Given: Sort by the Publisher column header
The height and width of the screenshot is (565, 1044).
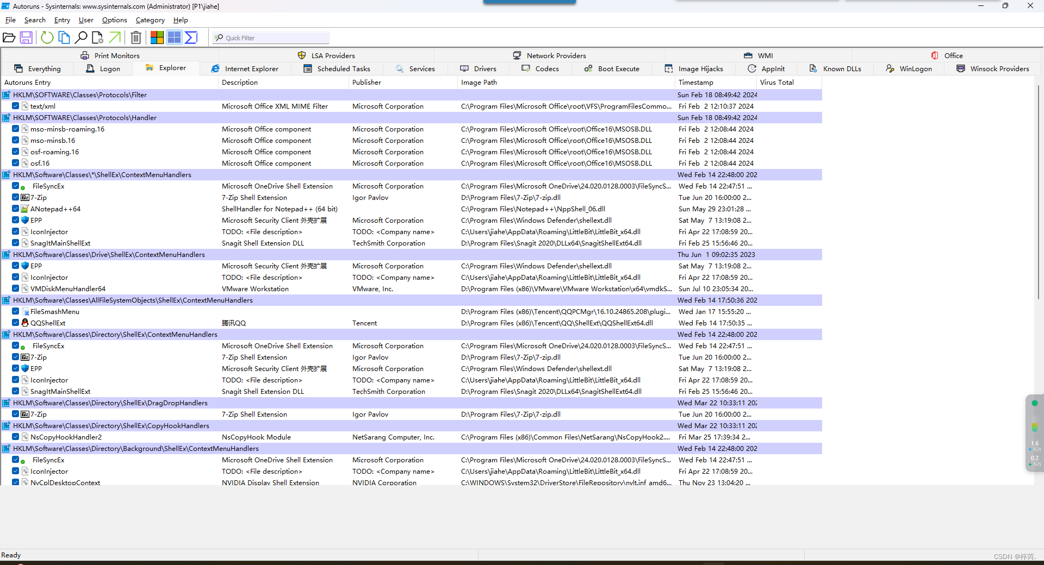Looking at the screenshot, I should click(x=403, y=83).
